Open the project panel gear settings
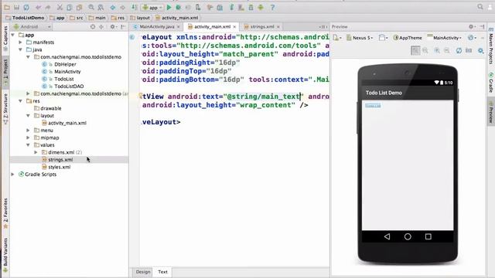The image size is (495, 278). pyautogui.click(x=113, y=27)
